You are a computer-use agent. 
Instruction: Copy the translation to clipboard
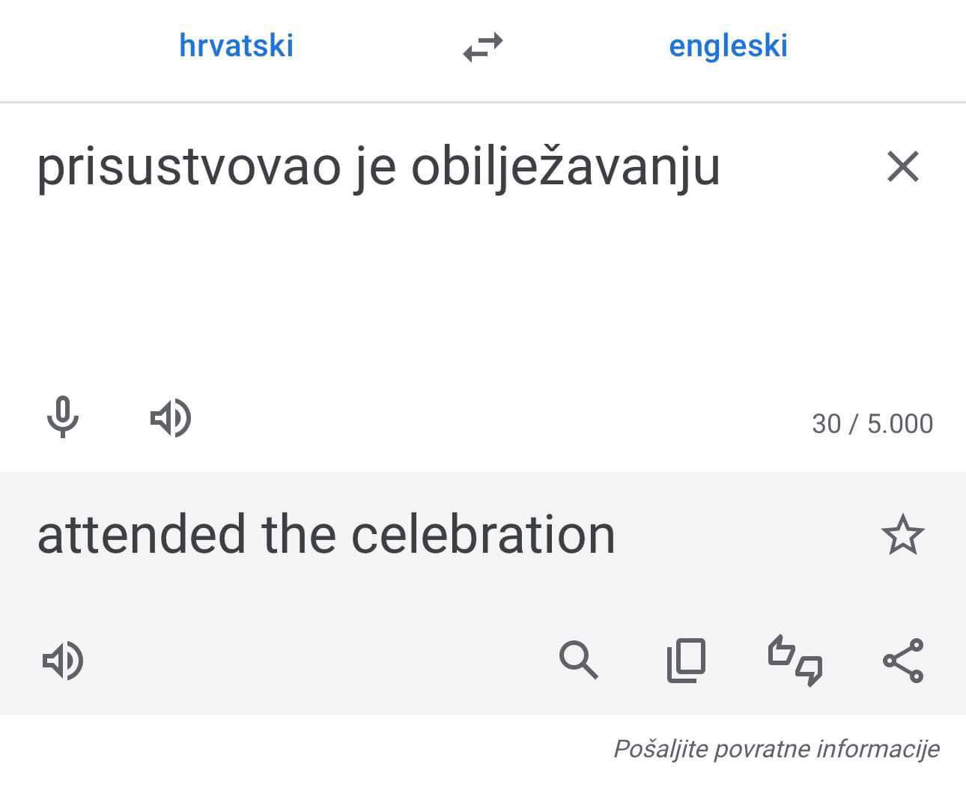[x=686, y=661]
